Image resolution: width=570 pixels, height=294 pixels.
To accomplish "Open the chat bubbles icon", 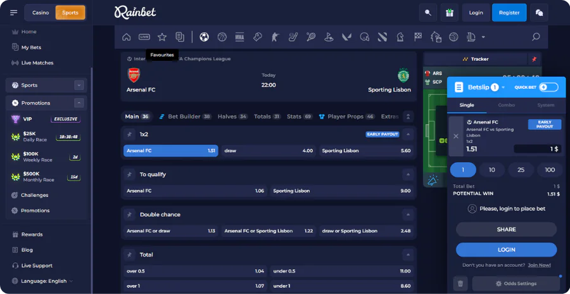I will 539,13.
